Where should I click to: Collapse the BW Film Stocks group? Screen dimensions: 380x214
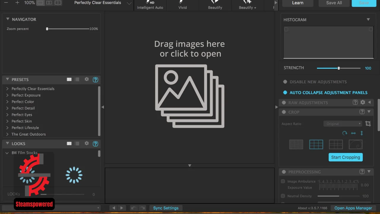pyautogui.click(x=7, y=153)
